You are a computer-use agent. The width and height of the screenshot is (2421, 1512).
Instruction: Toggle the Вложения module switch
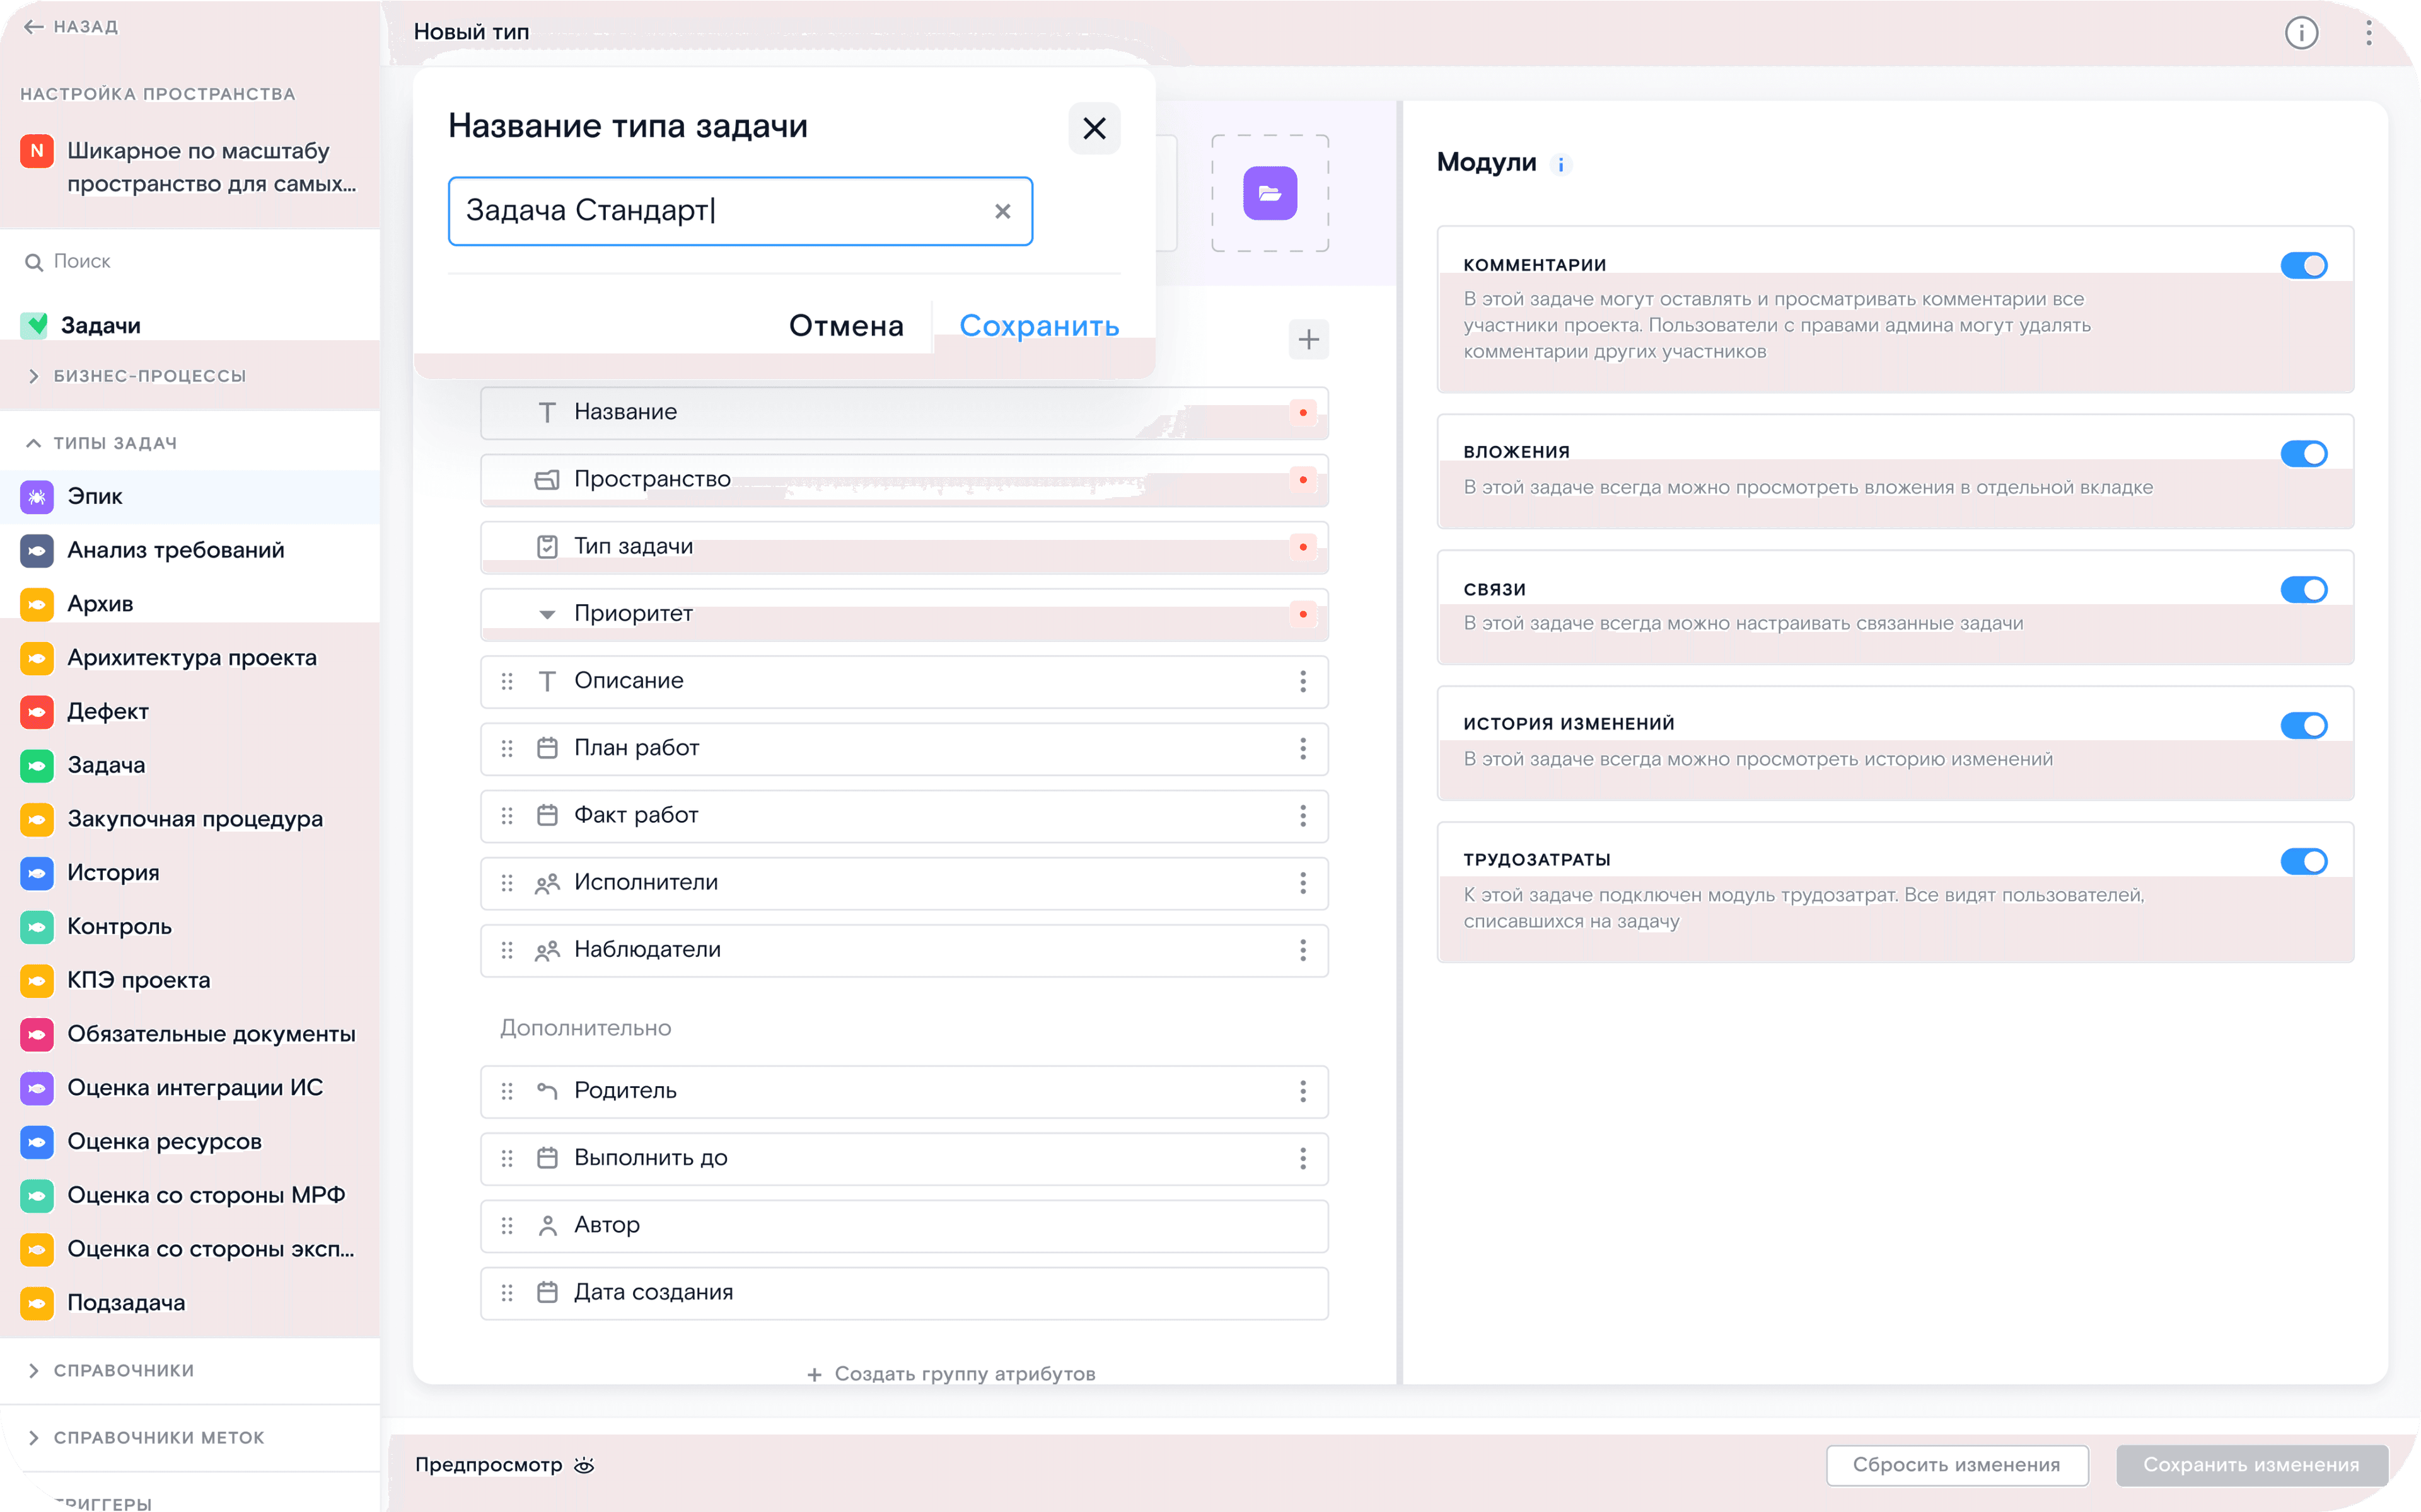pyautogui.click(x=2303, y=453)
